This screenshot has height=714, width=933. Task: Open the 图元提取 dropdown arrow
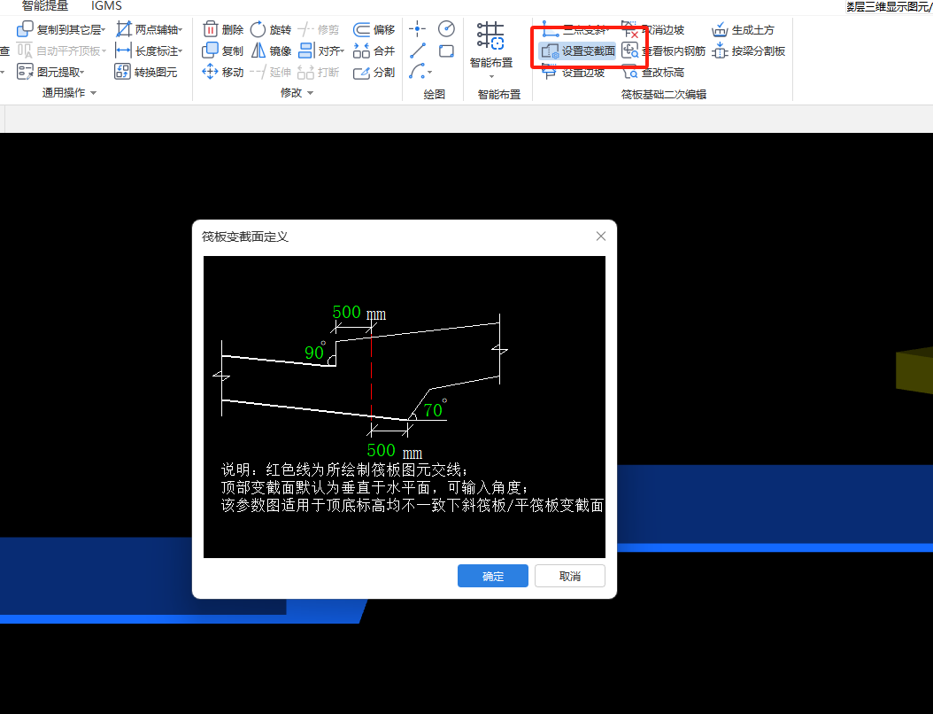[x=82, y=72]
